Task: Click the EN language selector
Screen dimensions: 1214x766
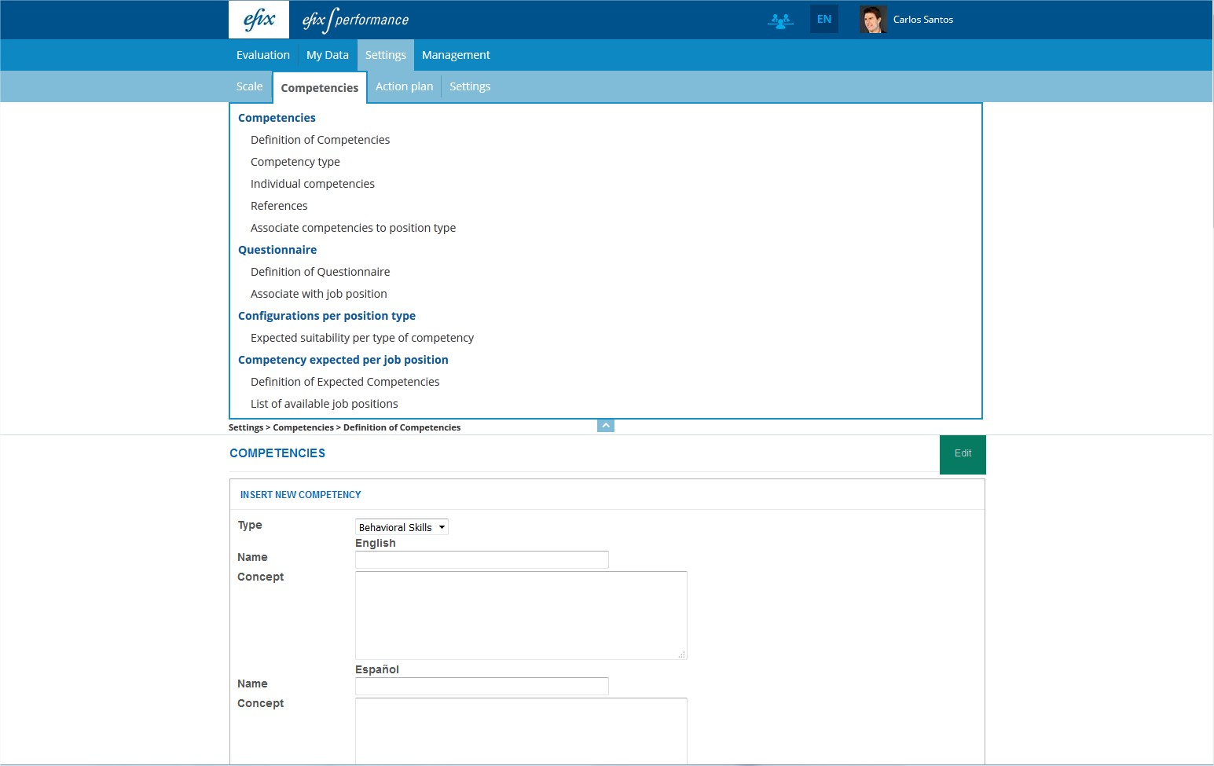Action: point(823,19)
